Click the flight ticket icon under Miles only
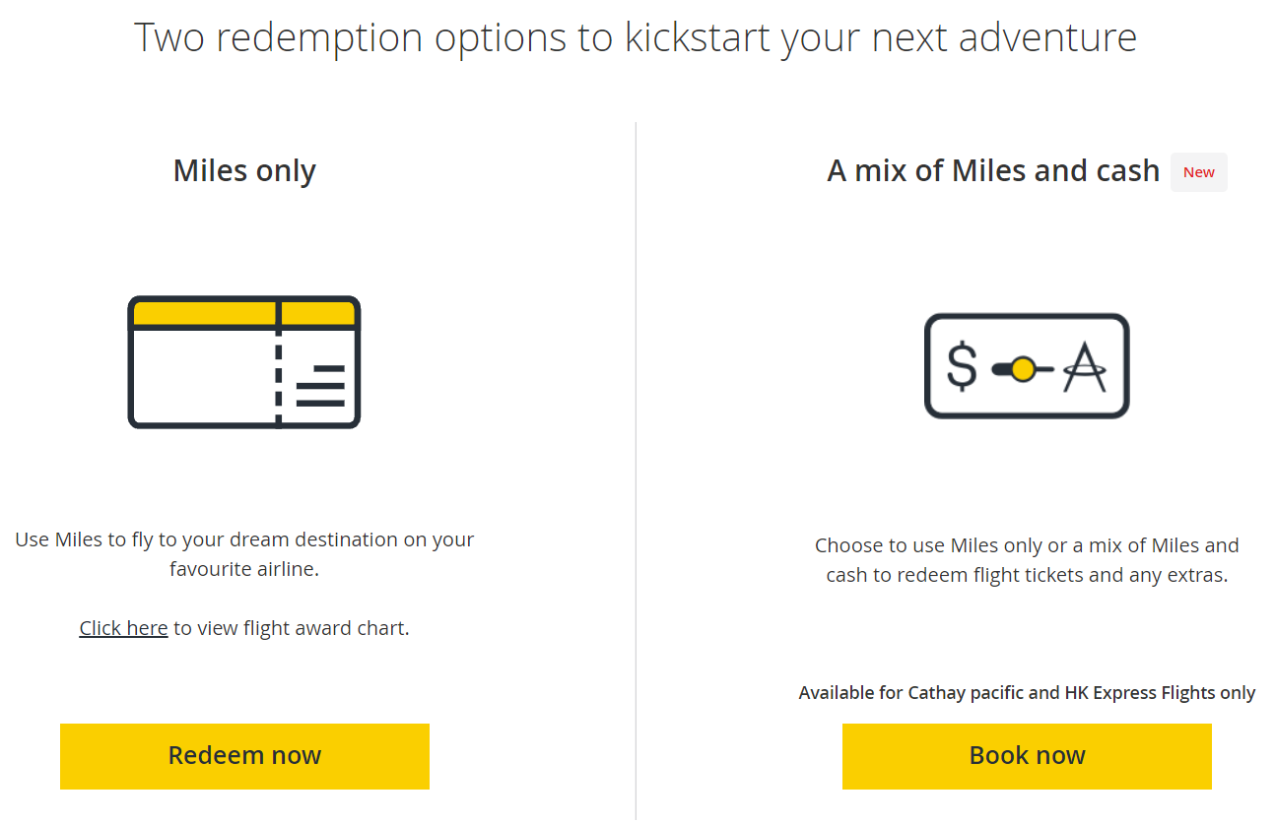 pos(244,362)
